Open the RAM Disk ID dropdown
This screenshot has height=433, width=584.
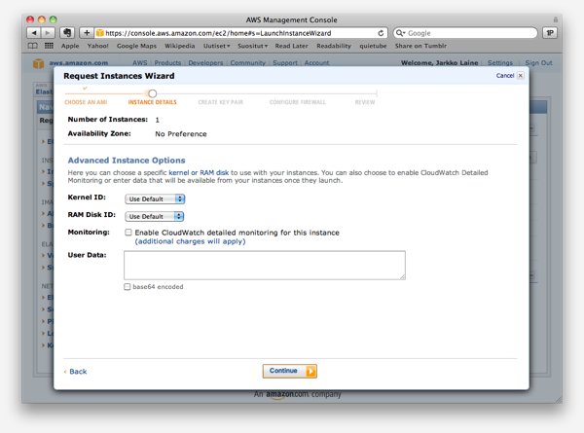pos(155,216)
